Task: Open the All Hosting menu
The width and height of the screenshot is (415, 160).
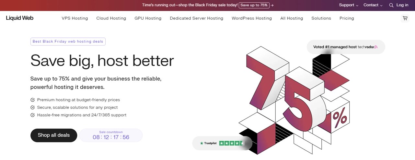Action: coord(292,18)
